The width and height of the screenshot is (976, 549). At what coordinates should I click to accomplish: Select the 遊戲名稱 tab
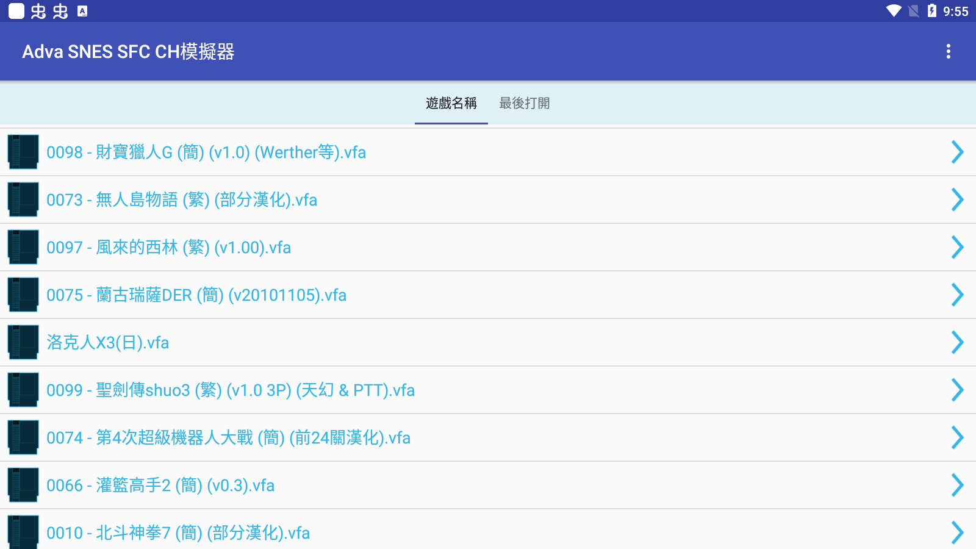pyautogui.click(x=451, y=103)
